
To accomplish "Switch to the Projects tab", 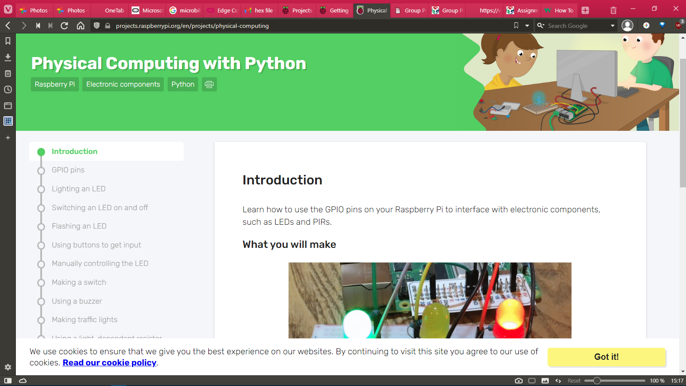I will pos(298,10).
